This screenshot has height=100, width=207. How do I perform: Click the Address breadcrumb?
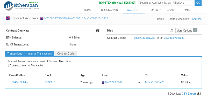point(197,19)
